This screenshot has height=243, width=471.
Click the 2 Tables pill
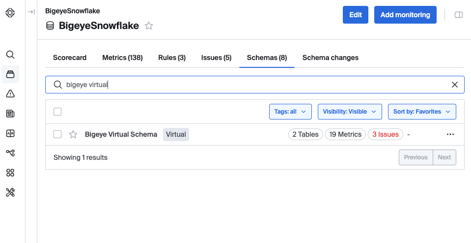pos(305,134)
